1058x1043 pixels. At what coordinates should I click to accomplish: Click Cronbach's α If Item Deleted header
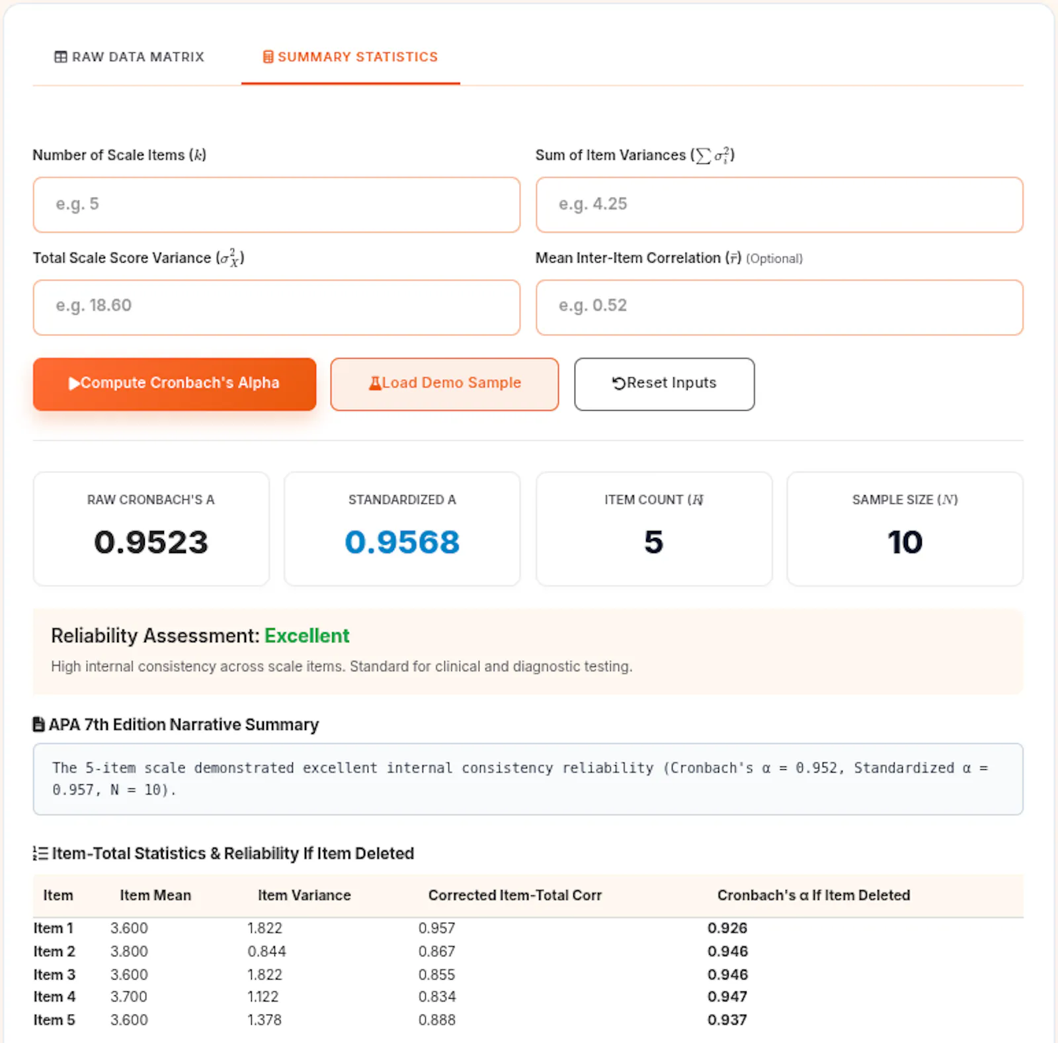[814, 895]
